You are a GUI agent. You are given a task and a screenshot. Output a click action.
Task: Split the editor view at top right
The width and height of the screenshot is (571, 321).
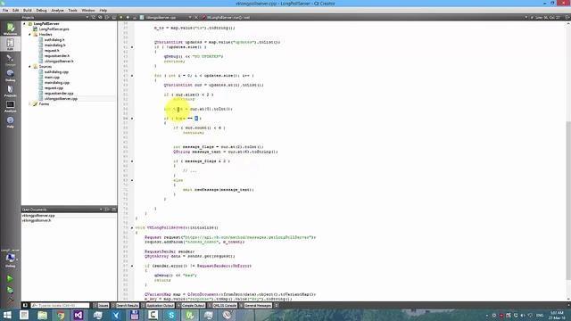(567, 18)
